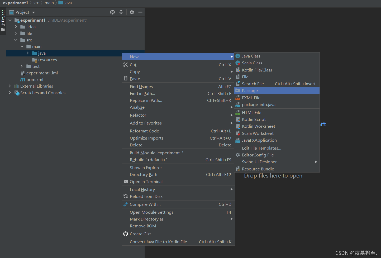Expand Scratches and Consoles node
The image size is (381, 258).
point(10,93)
